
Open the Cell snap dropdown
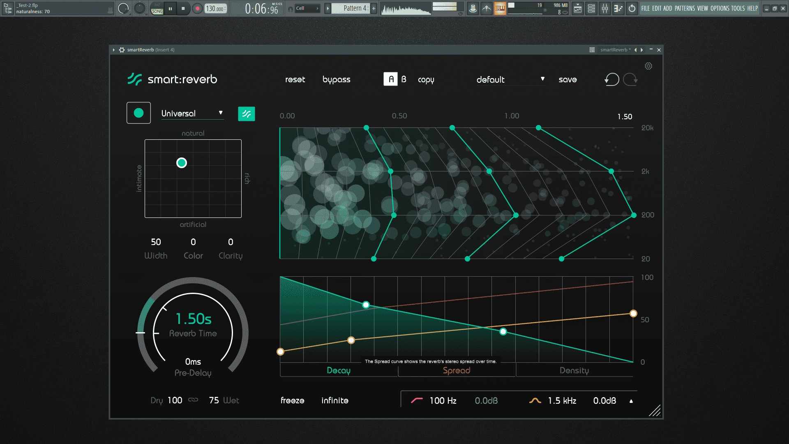[x=307, y=8]
